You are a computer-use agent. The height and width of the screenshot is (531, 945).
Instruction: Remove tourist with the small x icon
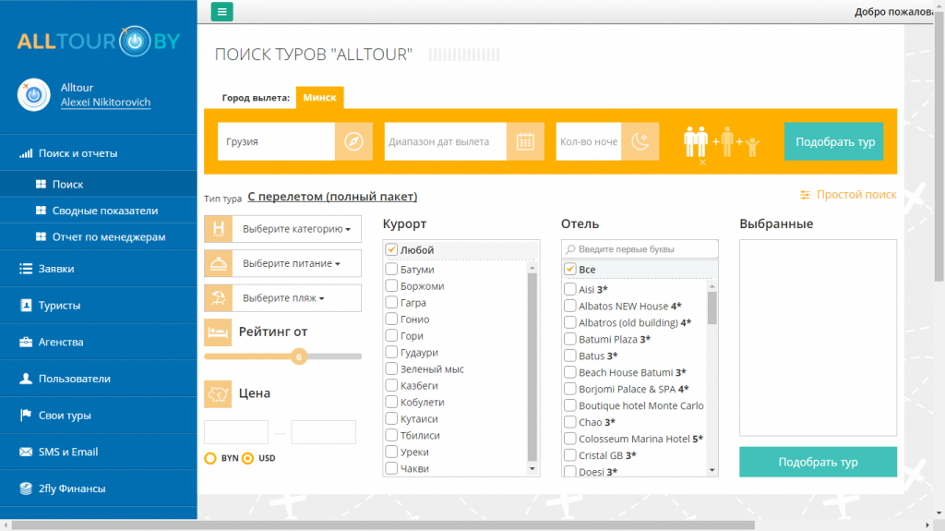tap(702, 163)
